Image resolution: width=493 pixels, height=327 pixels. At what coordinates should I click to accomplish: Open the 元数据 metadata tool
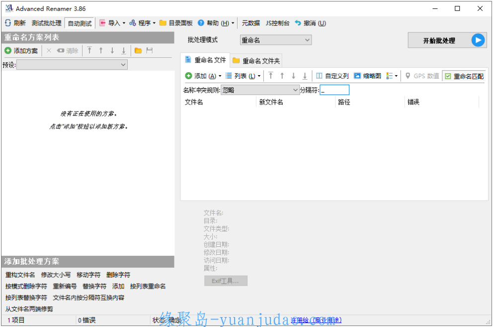click(250, 23)
